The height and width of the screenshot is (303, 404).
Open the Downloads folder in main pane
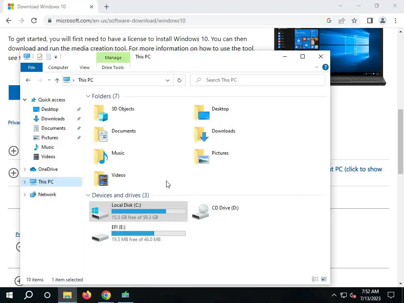(x=202, y=135)
